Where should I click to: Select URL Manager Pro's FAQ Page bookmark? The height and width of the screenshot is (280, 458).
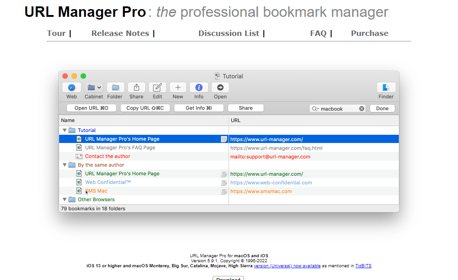[x=120, y=148]
